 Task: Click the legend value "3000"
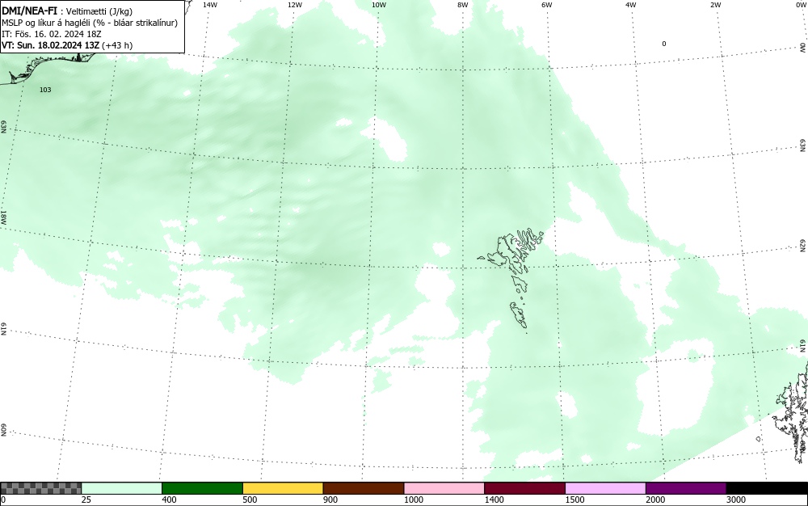pos(736,500)
